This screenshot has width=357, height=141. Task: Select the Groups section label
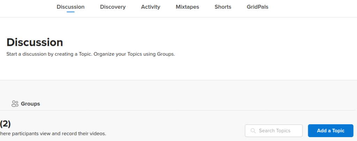31,104
